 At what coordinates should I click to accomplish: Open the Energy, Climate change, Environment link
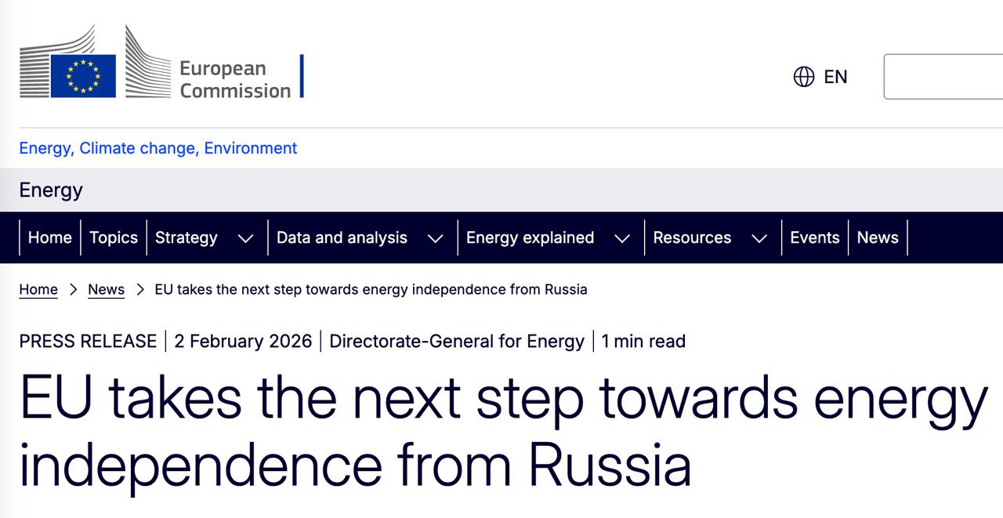pos(158,148)
